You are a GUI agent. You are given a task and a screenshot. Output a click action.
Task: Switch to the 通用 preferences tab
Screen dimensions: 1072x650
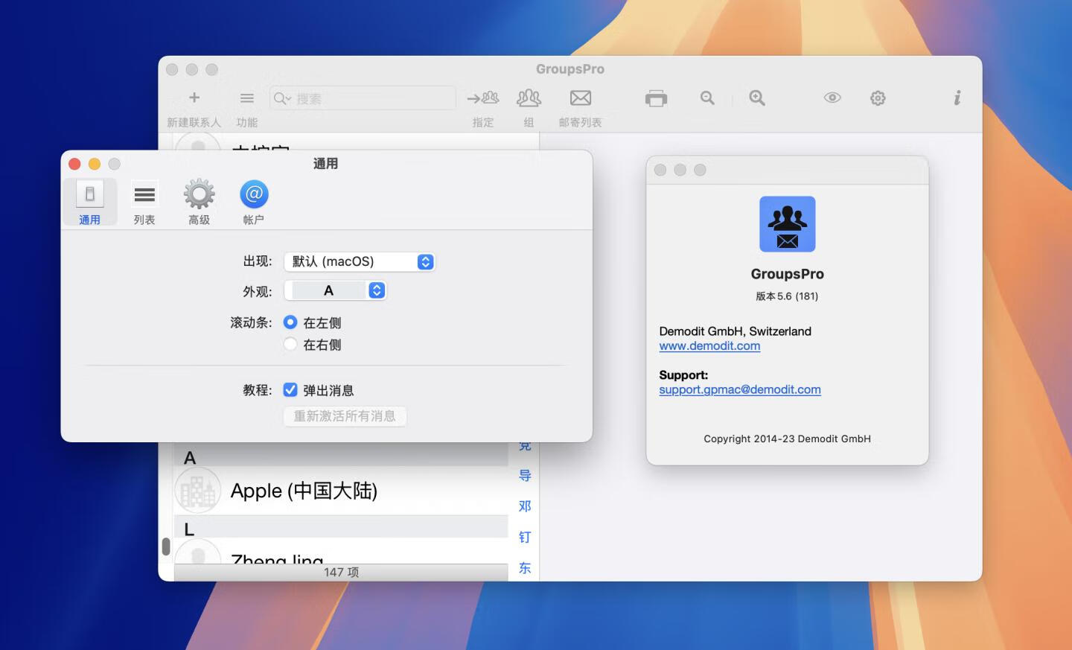click(x=89, y=201)
